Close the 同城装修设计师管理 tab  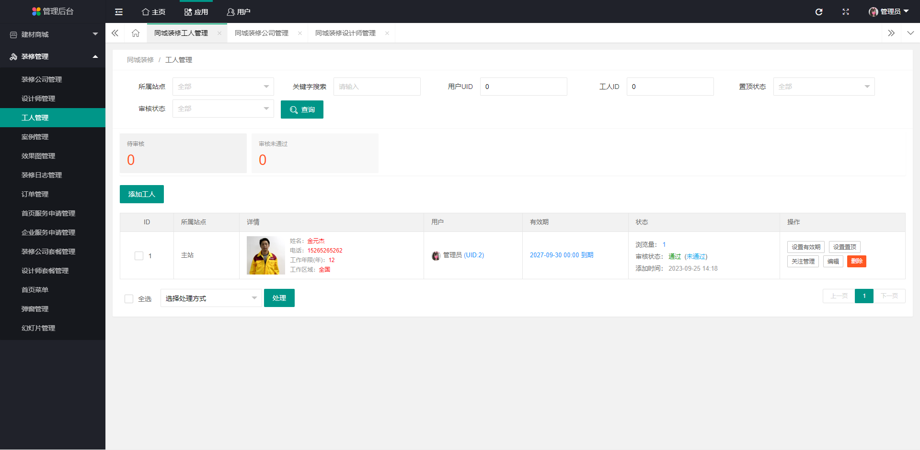[387, 33]
